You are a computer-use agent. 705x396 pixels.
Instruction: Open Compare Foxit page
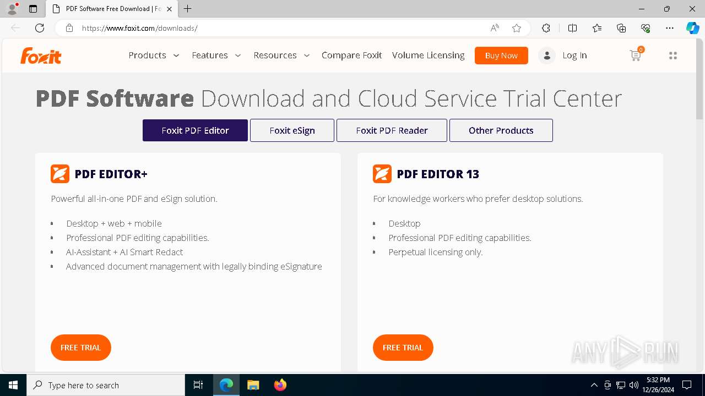pyautogui.click(x=352, y=55)
